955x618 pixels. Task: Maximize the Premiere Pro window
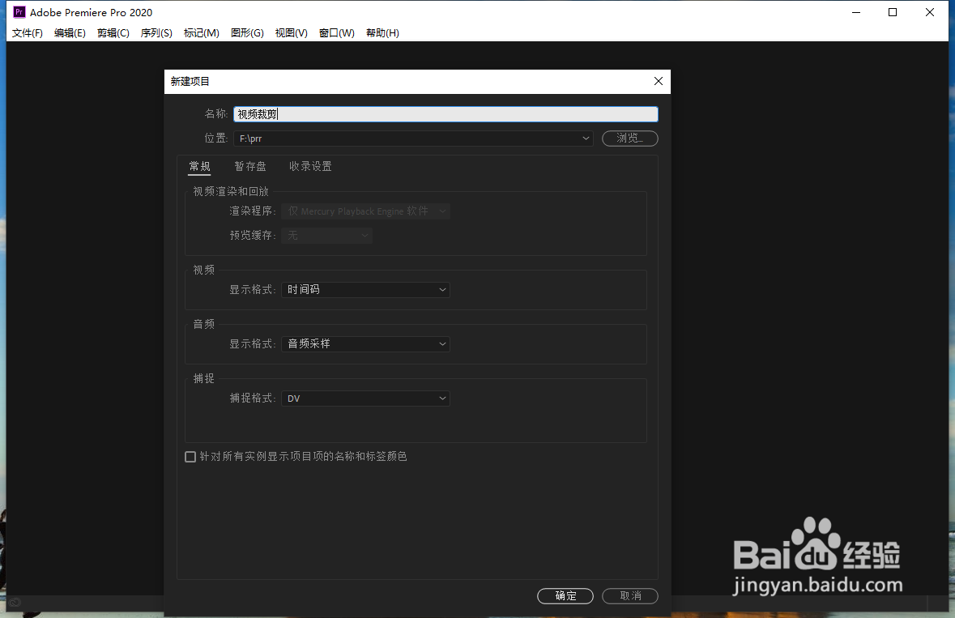[x=893, y=12]
